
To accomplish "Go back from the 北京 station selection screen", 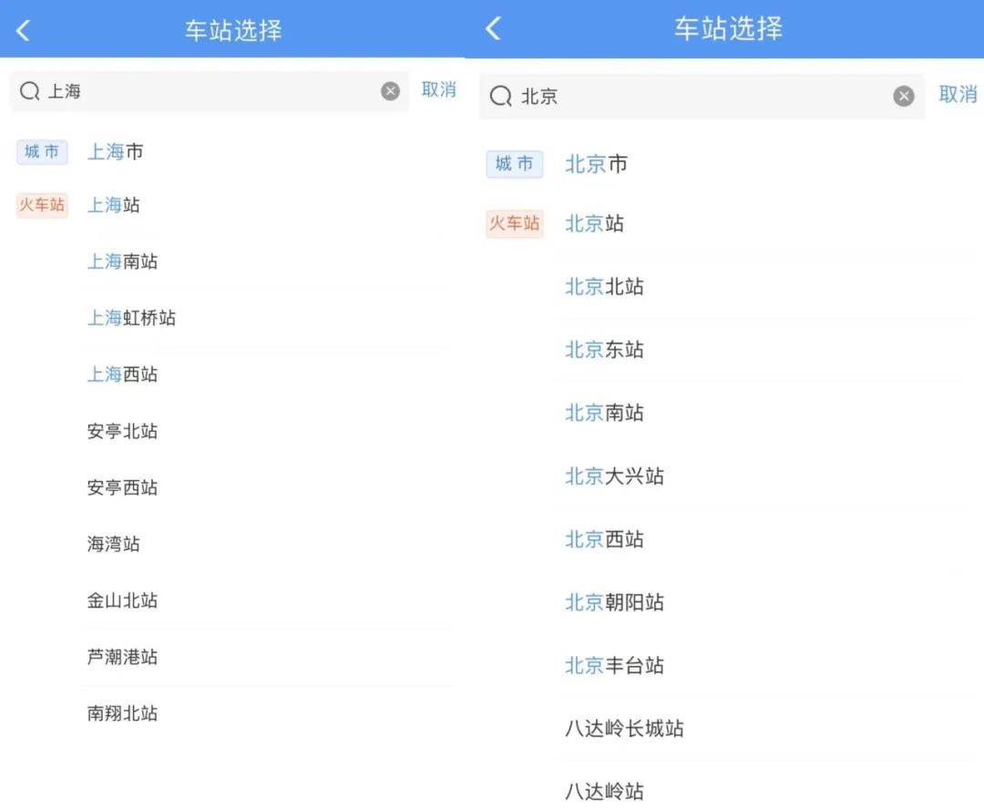I will 493,28.
